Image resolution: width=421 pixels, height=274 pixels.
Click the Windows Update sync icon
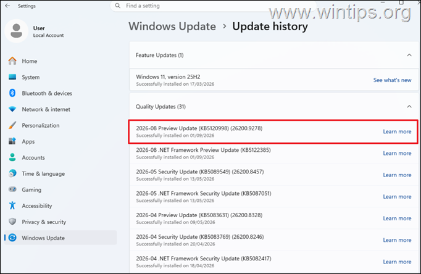click(x=12, y=238)
